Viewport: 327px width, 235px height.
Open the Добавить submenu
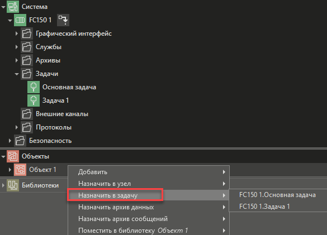coord(149,172)
